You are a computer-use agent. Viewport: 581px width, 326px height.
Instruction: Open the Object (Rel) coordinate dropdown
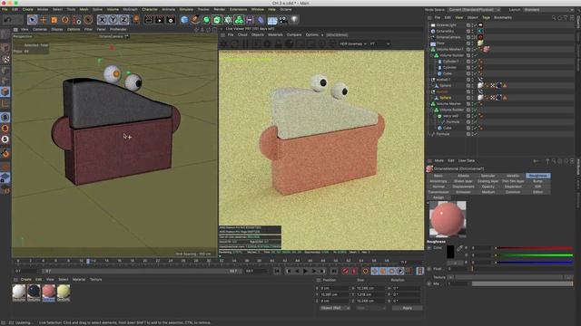[x=335, y=308]
